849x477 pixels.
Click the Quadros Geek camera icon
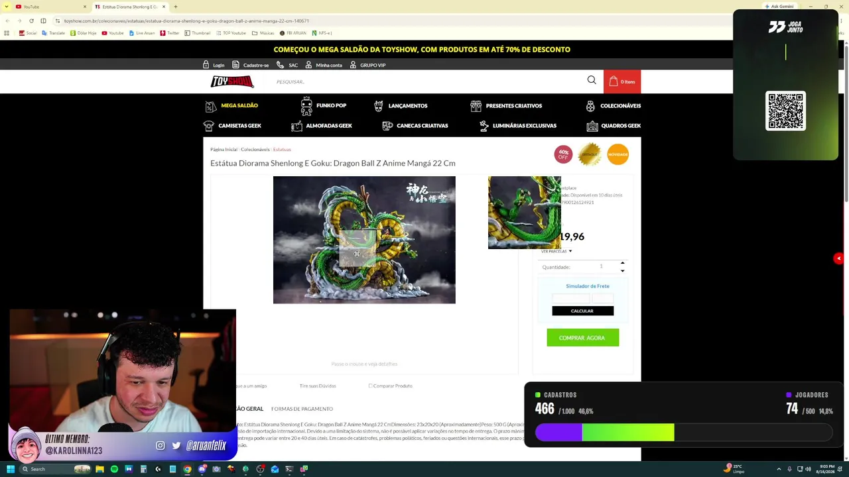point(592,126)
